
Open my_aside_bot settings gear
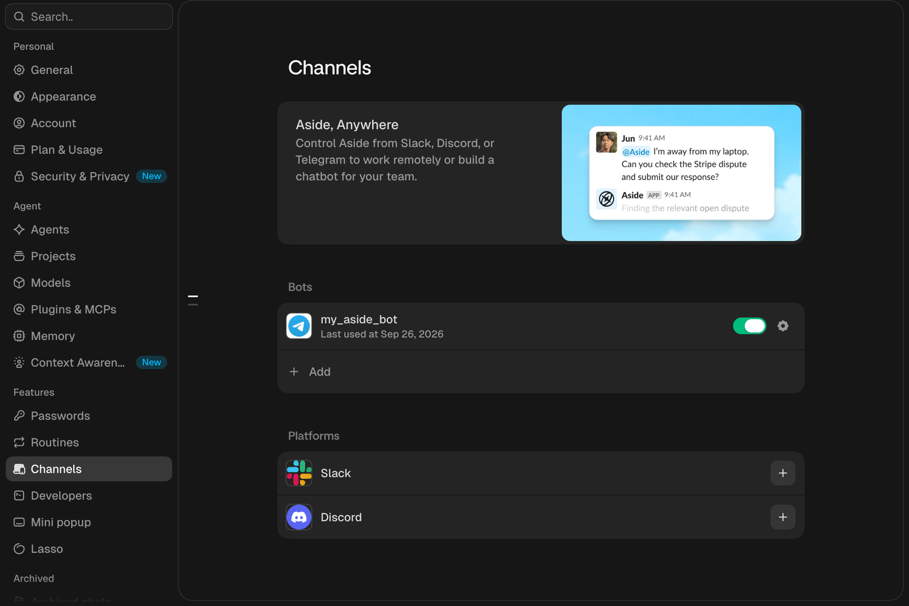783,326
